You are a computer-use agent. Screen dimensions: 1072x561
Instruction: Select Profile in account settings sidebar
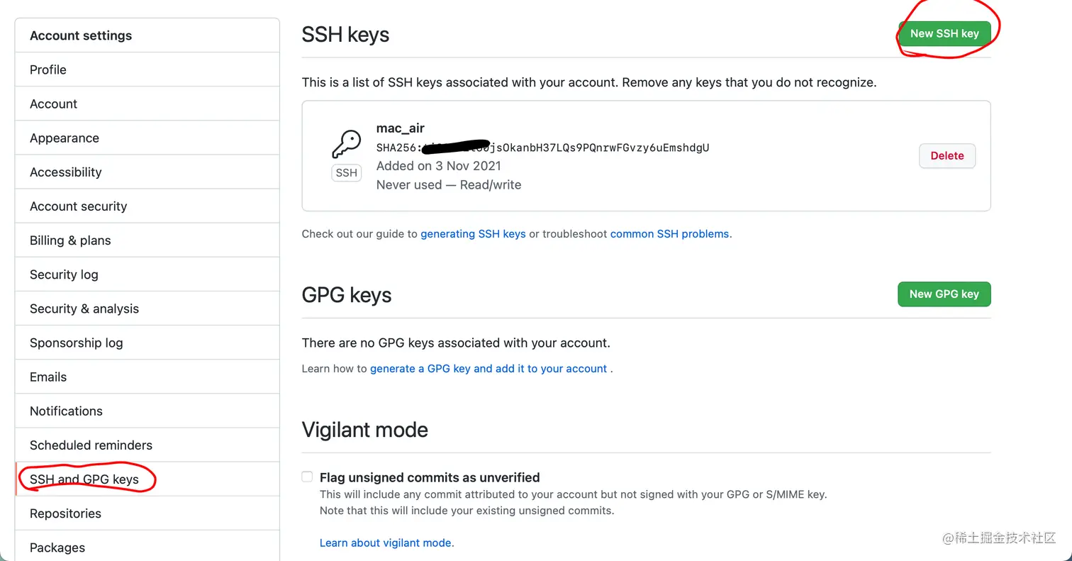(x=147, y=70)
